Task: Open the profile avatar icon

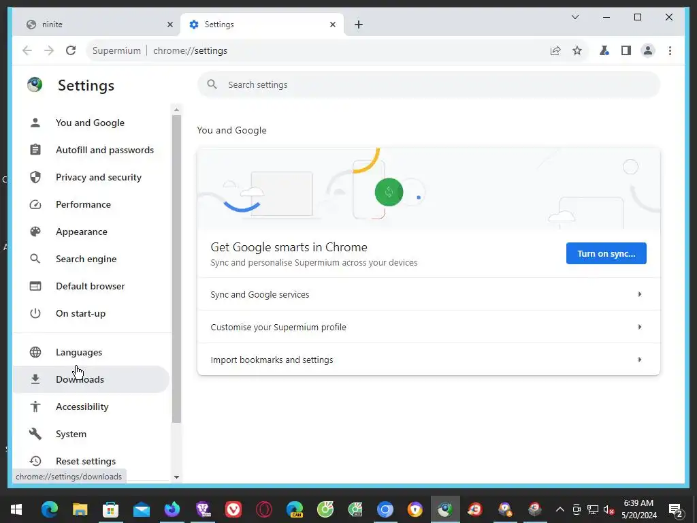Action: [648, 50]
